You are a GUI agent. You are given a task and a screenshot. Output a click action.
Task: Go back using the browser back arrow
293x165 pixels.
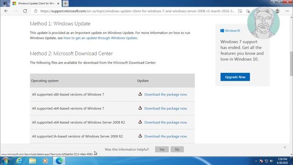coord(6,11)
